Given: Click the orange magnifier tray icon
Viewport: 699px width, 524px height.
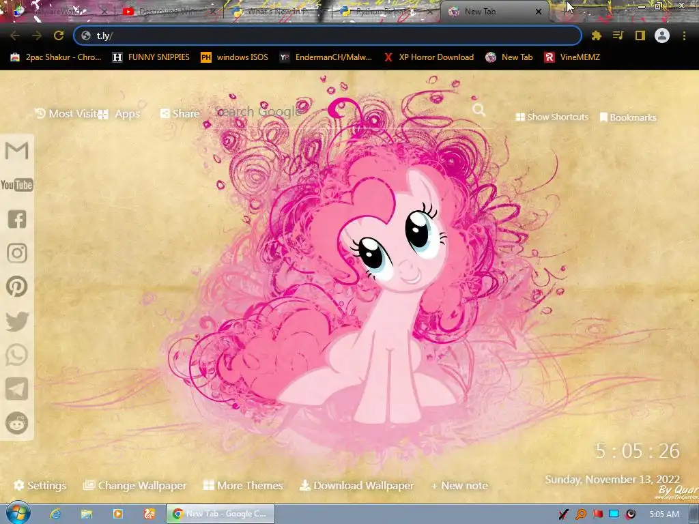Looking at the screenshot, I should pyautogui.click(x=580, y=514).
